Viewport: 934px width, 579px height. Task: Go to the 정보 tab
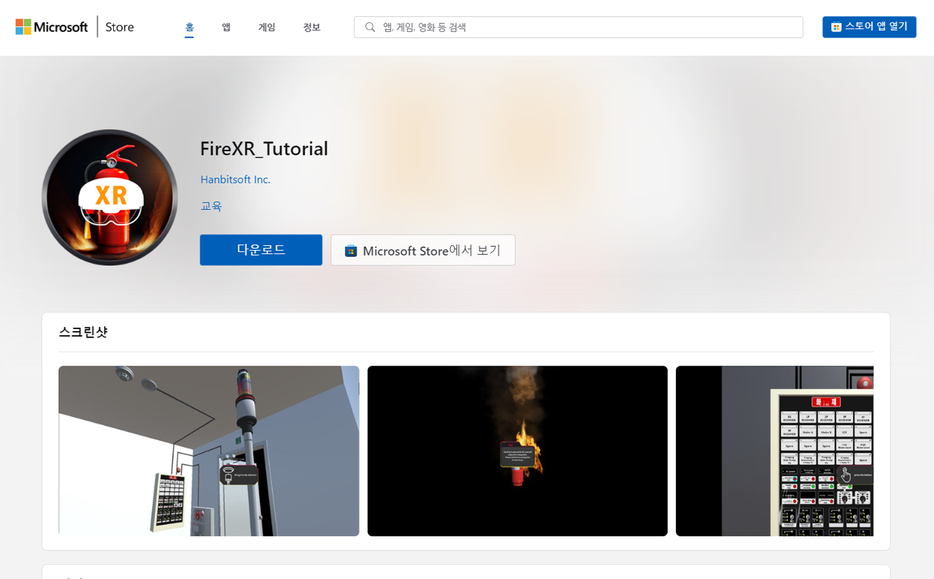(311, 27)
